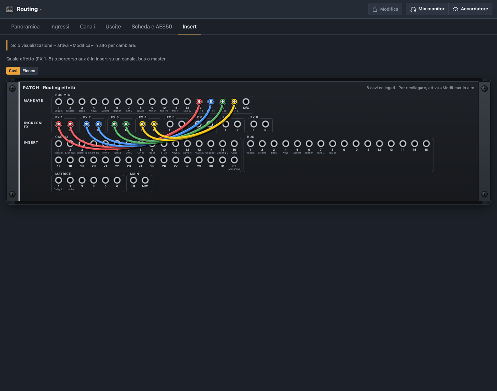The width and height of the screenshot is (497, 391).
Task: Click the Bus 16 insert jack
Action: click(x=426, y=144)
